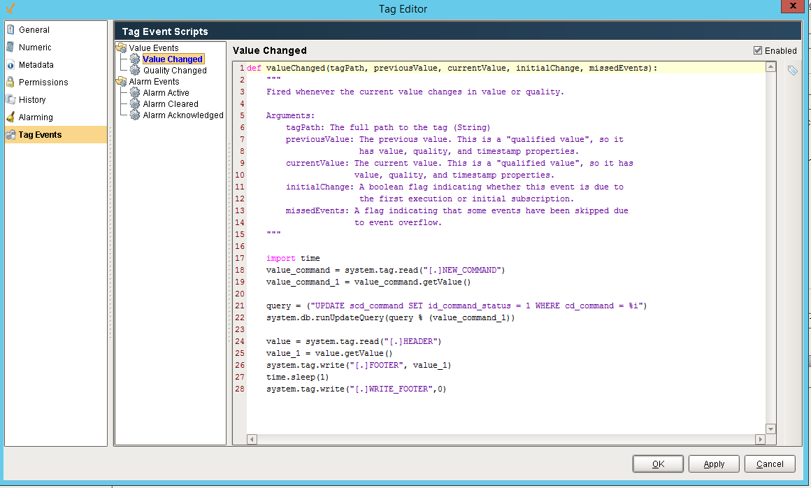811x488 pixels.
Task: Click the Value Changed gear icon
Action: (x=135, y=59)
